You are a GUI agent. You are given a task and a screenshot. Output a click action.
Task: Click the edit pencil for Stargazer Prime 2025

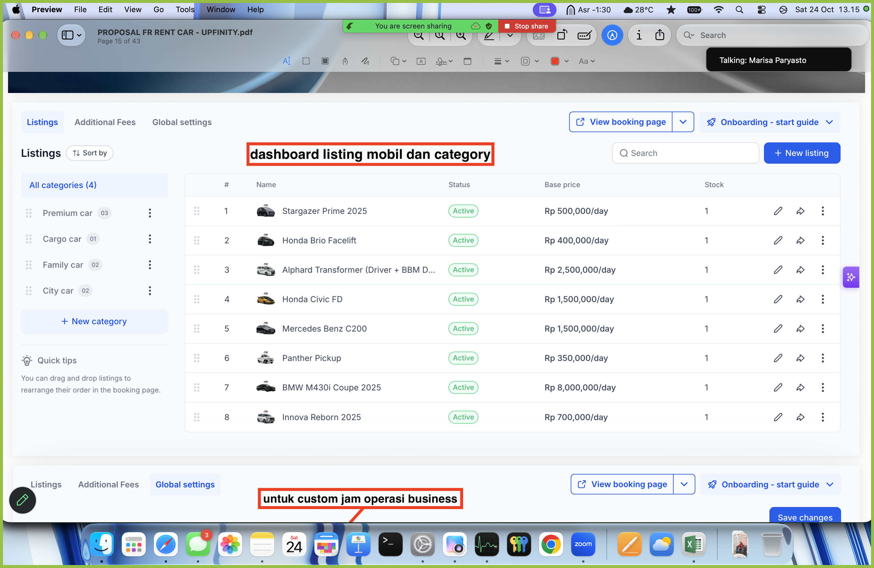pyautogui.click(x=778, y=211)
